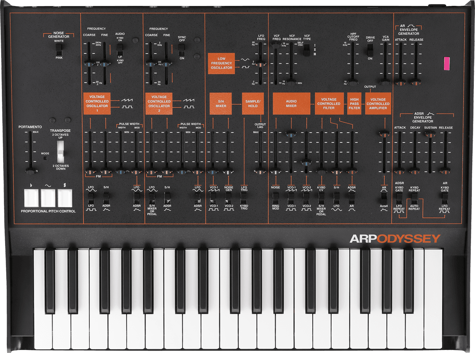Screen dimensions: 475x353
Task: Click the Audio Mixer Noise level slider
Action: point(275,152)
